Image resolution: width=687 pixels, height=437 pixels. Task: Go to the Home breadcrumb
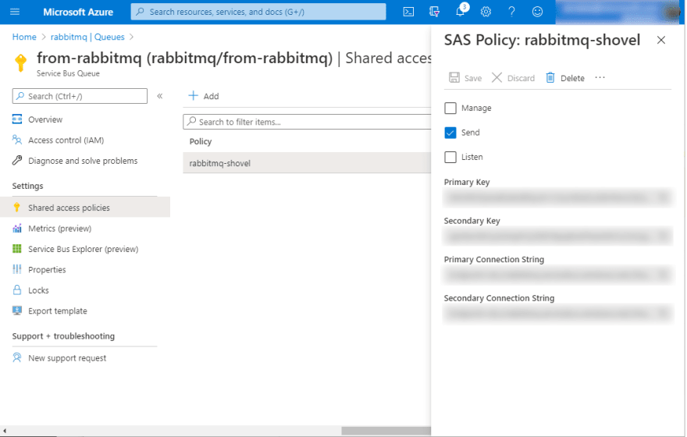[24, 37]
